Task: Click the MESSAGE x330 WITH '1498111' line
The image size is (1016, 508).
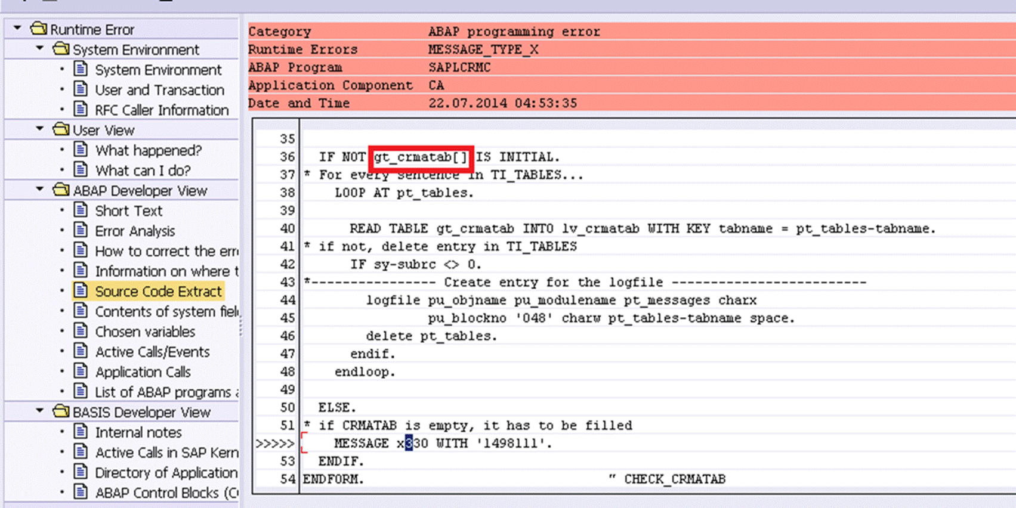Action: coord(443,444)
